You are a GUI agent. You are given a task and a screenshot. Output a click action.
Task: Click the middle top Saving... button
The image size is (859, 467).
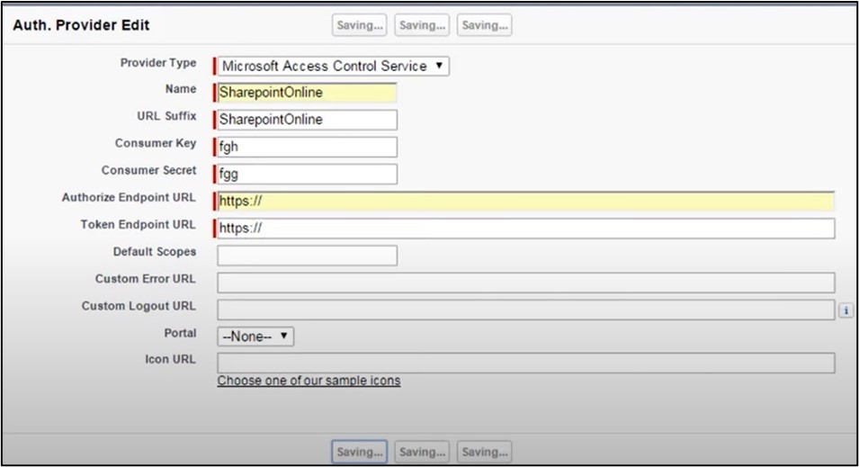[x=422, y=25]
